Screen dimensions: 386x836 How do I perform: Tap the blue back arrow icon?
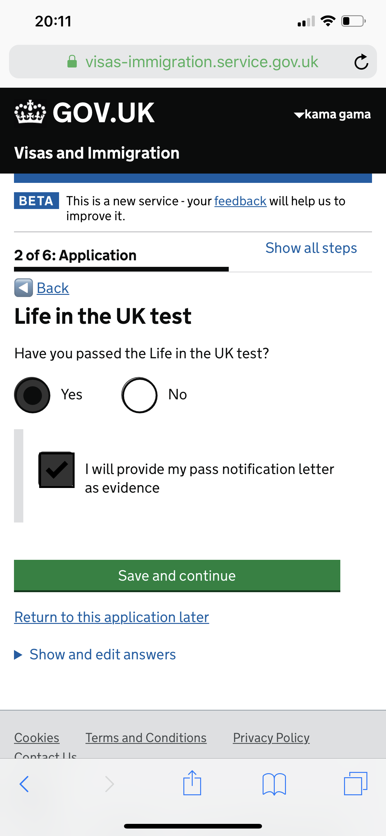click(x=23, y=288)
